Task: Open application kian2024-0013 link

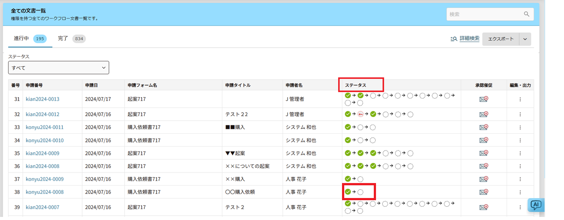Action: click(x=42, y=99)
